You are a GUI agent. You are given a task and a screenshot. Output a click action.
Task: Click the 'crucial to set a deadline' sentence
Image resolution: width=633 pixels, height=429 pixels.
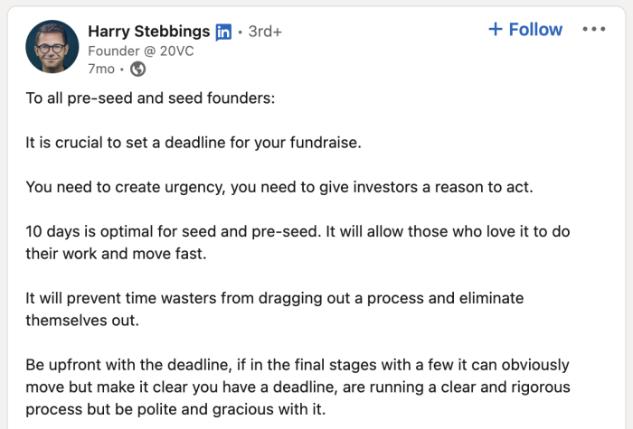(x=194, y=143)
